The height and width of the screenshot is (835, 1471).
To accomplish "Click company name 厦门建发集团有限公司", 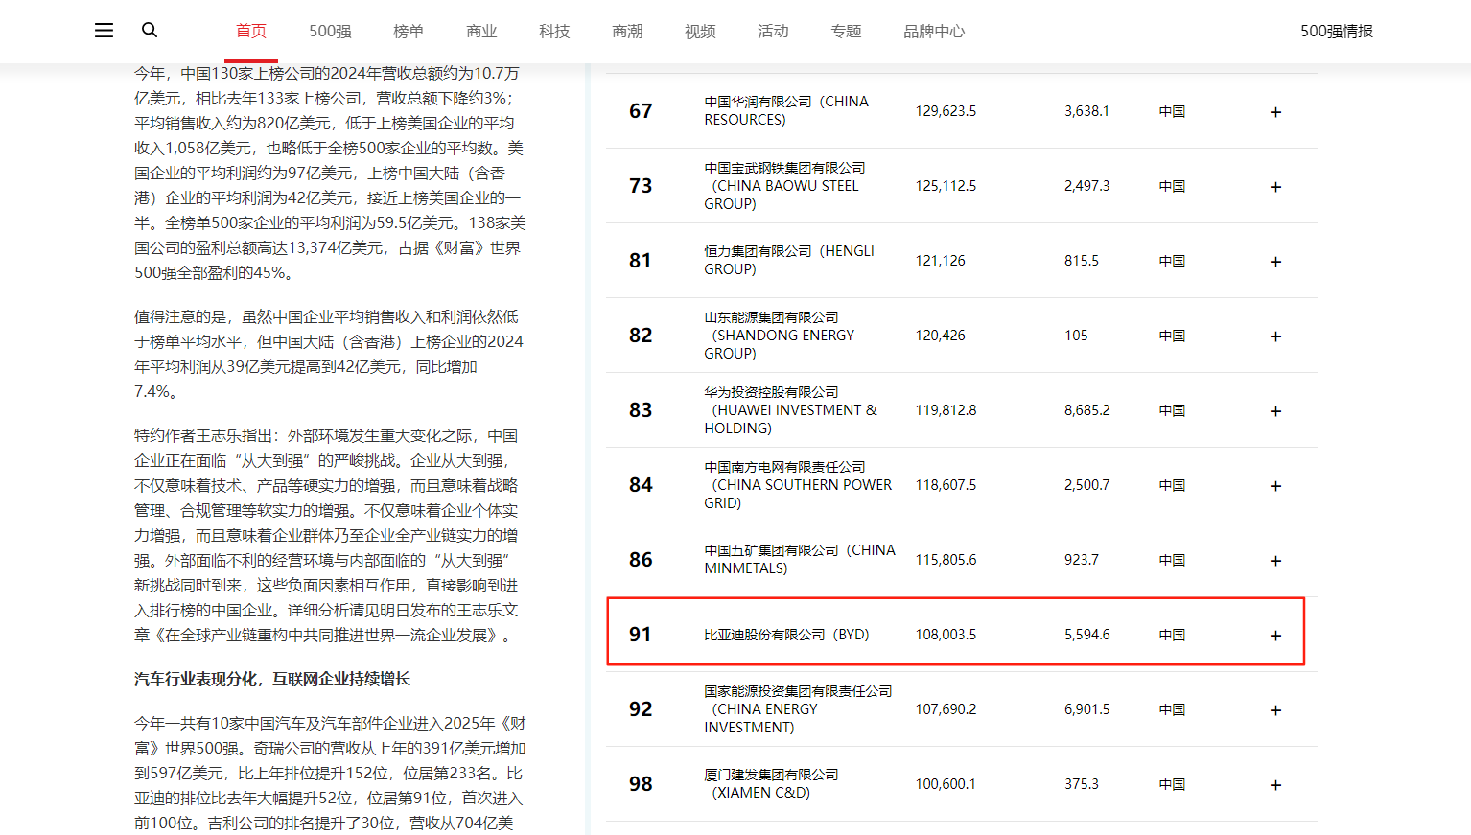I will [771, 775].
